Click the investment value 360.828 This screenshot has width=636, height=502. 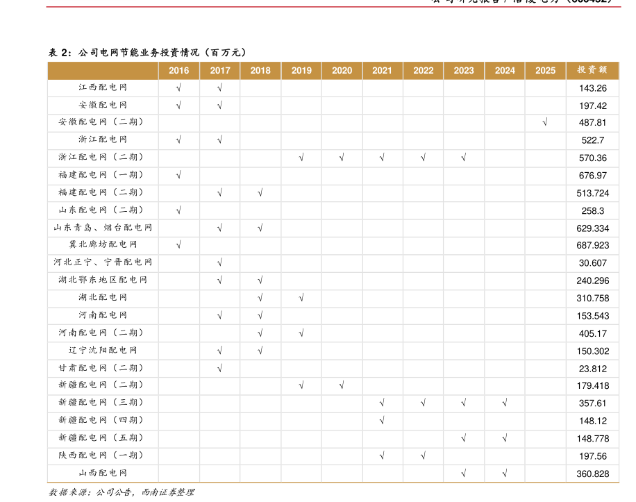tap(592, 474)
